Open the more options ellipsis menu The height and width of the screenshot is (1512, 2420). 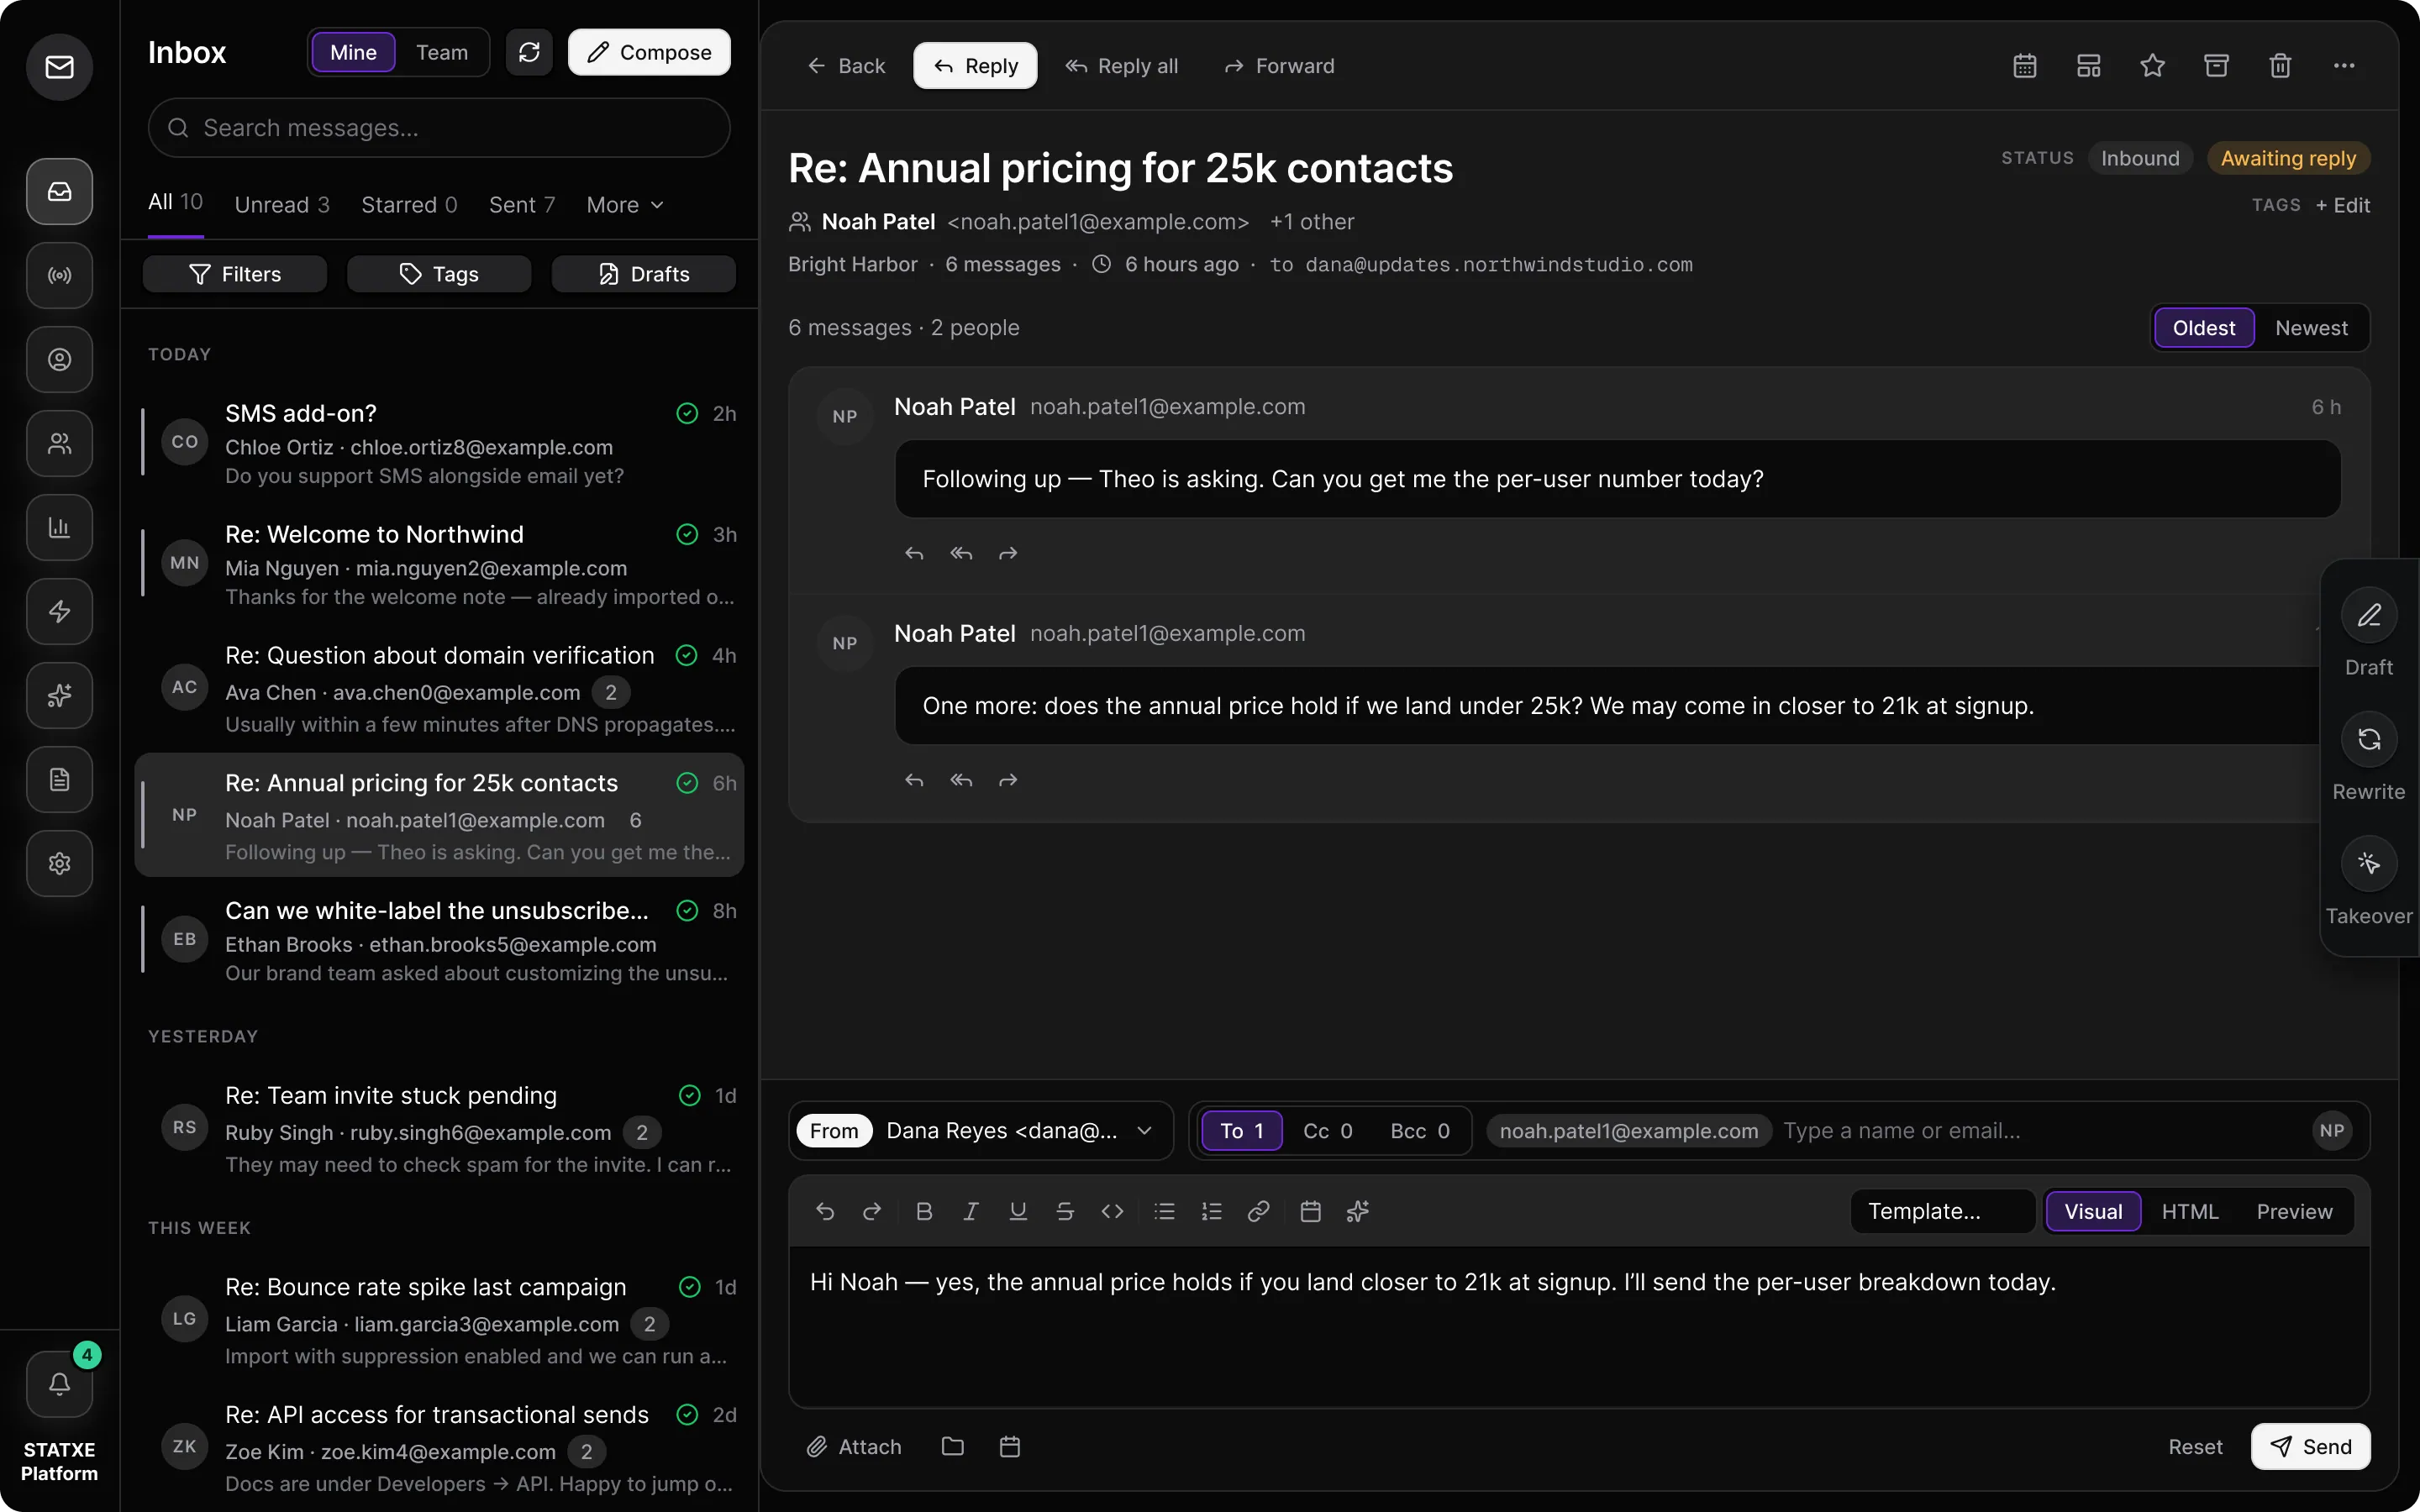coord(2344,66)
